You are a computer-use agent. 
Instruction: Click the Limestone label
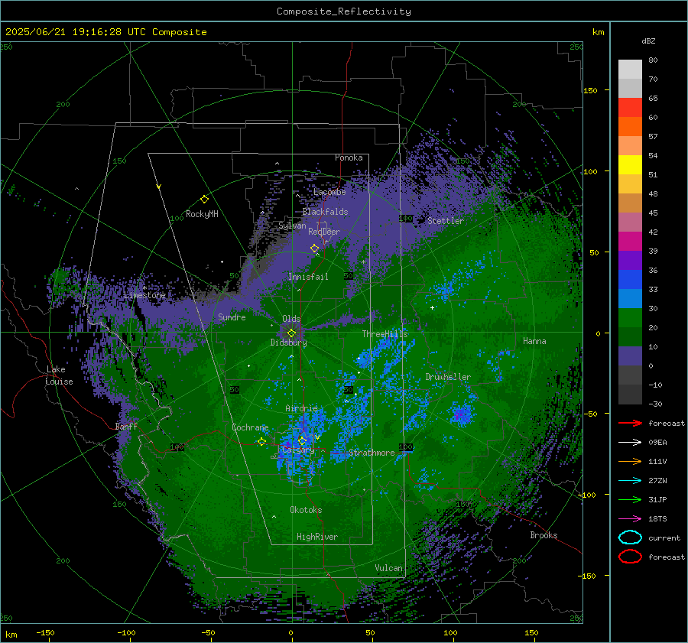pyautogui.click(x=144, y=295)
